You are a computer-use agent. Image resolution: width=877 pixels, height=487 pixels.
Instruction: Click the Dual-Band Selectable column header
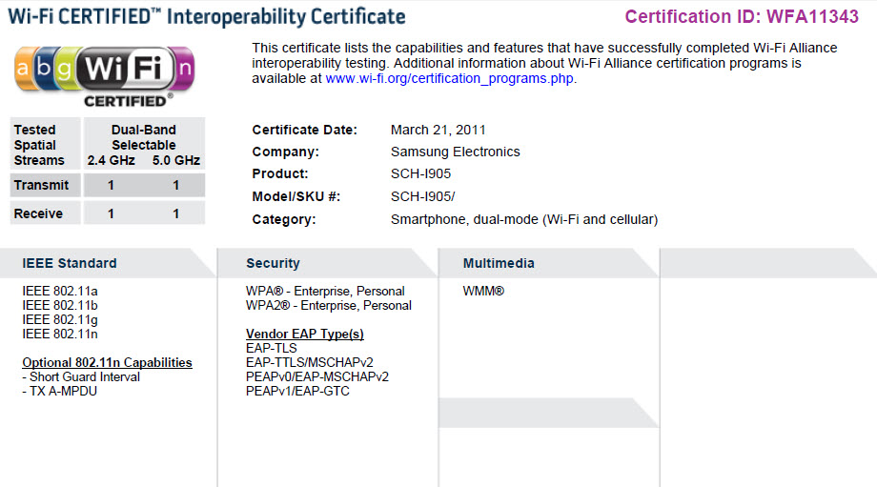144,137
